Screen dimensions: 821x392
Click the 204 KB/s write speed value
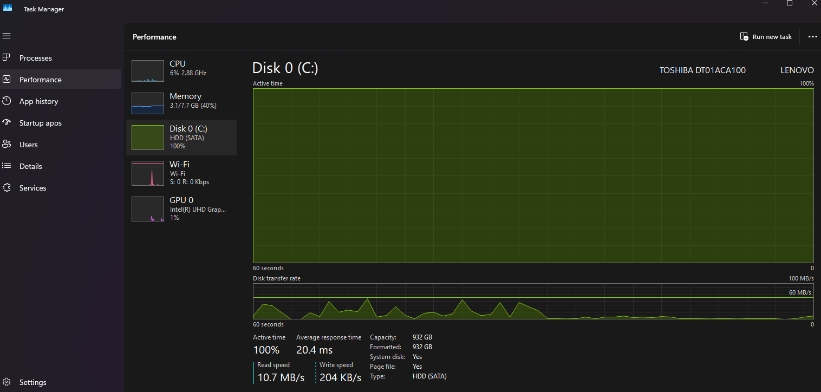[340, 377]
